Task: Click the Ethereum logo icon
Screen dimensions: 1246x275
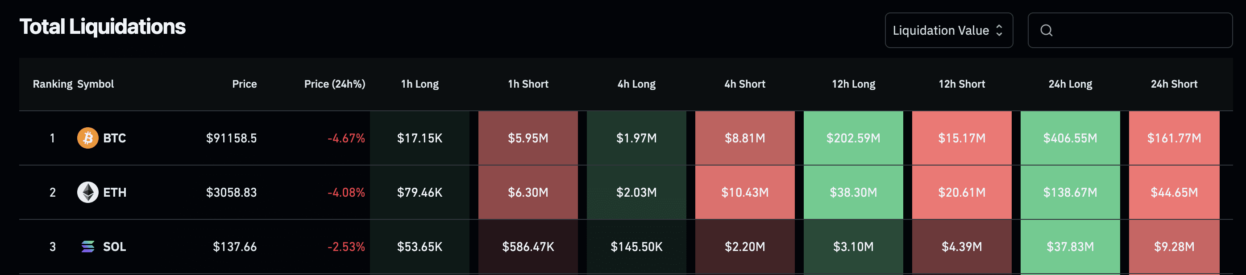Action: (x=87, y=193)
